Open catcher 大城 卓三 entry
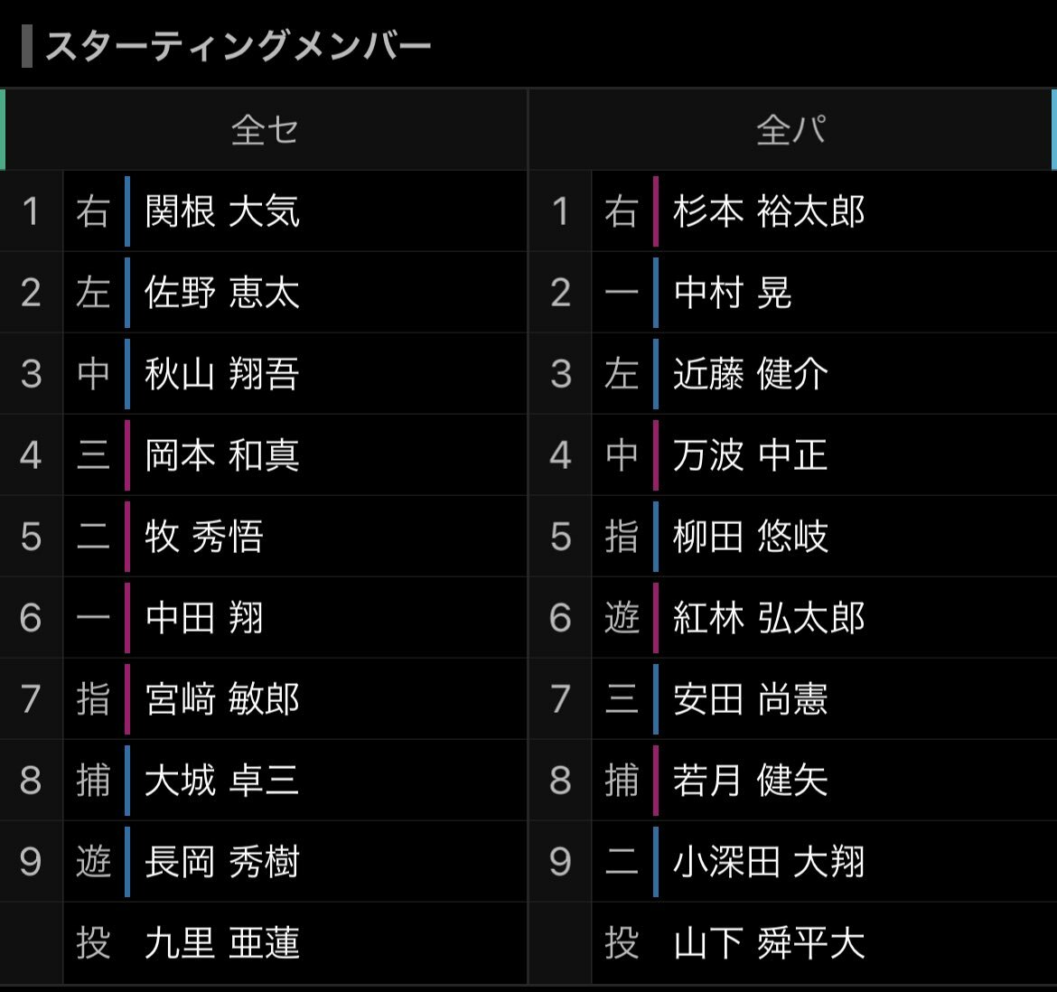1057x992 pixels. (222, 781)
